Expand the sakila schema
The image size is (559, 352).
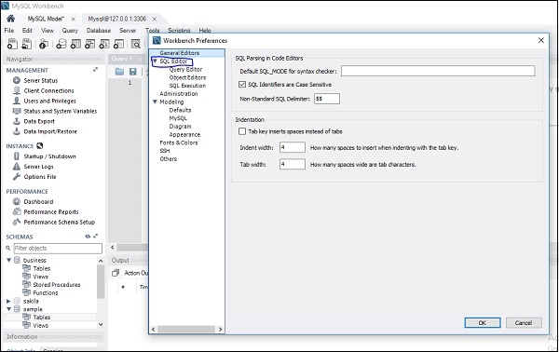pyautogui.click(x=8, y=301)
